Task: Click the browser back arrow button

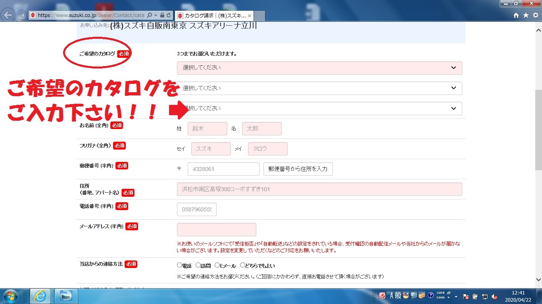Action: [x=8, y=15]
